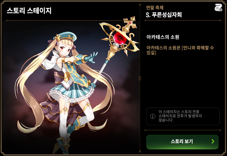Click the 언니와 화해할 수 있길 description

(x=180, y=50)
